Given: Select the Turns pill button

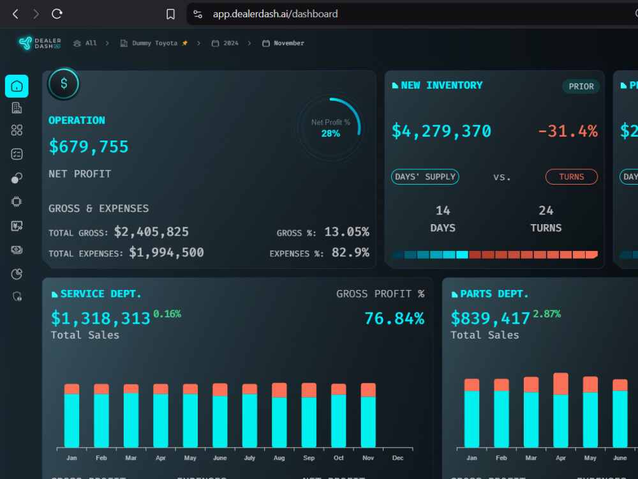Looking at the screenshot, I should [572, 177].
